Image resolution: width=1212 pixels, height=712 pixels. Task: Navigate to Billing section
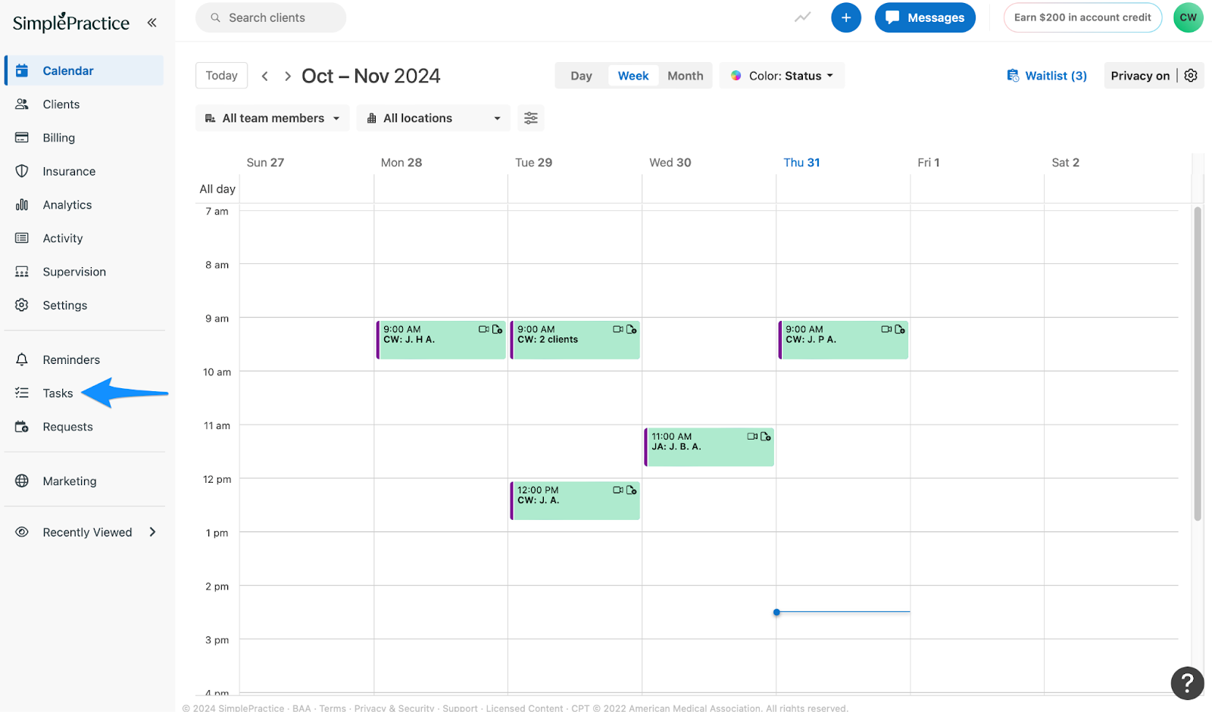[58, 138]
